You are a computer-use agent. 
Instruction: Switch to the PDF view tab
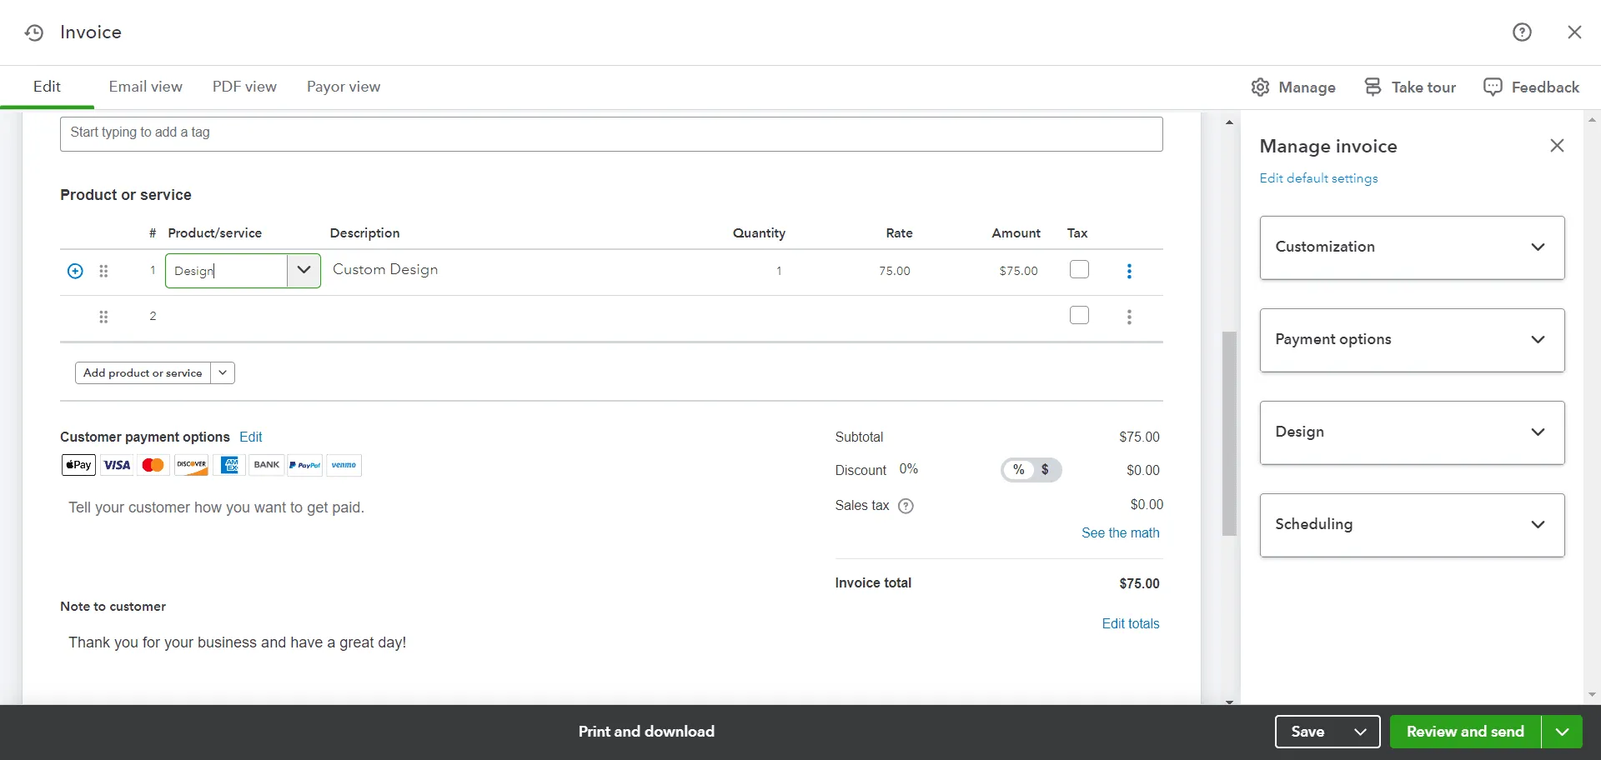244,87
